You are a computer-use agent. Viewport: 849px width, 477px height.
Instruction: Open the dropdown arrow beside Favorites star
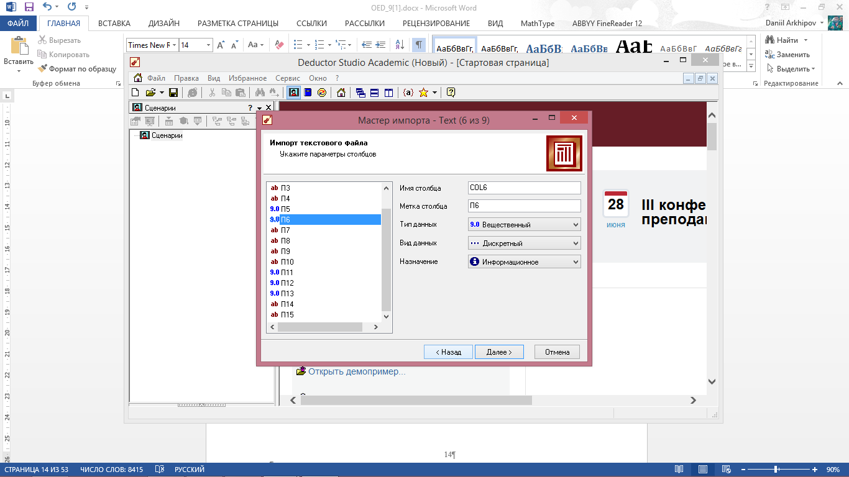pos(434,93)
